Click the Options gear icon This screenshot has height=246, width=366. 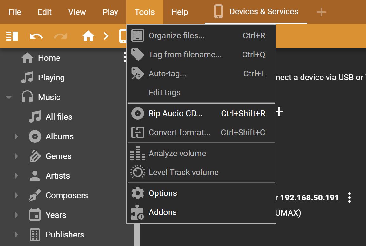click(137, 193)
